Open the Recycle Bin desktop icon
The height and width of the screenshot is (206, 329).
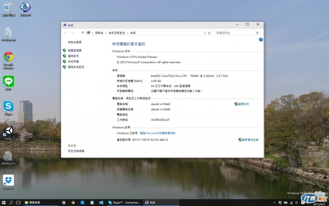(x=8, y=9)
